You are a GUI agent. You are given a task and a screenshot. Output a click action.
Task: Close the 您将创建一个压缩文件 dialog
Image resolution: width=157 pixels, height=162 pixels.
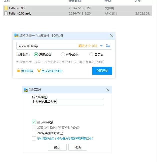pyautogui.click(x=111, y=36)
